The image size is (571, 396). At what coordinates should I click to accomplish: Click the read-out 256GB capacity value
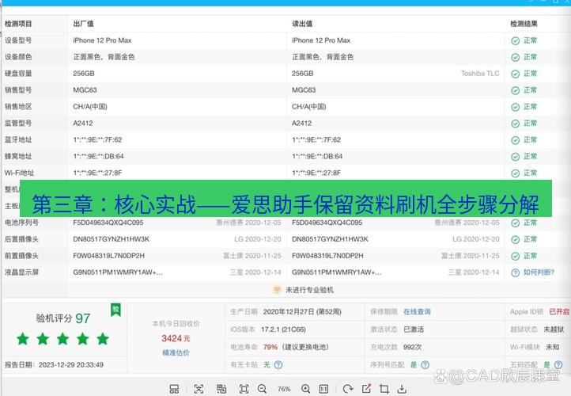(302, 74)
